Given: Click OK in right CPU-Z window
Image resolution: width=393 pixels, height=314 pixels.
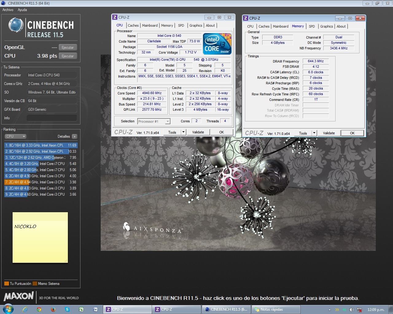Looking at the screenshot, I should tap(352, 133).
